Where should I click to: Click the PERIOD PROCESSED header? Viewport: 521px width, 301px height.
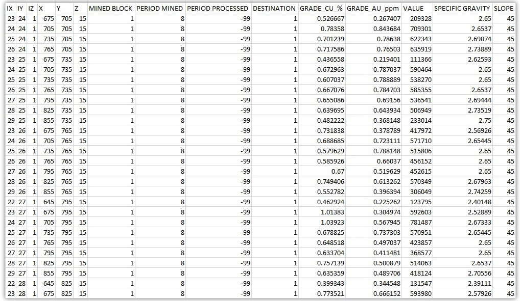tap(218, 9)
